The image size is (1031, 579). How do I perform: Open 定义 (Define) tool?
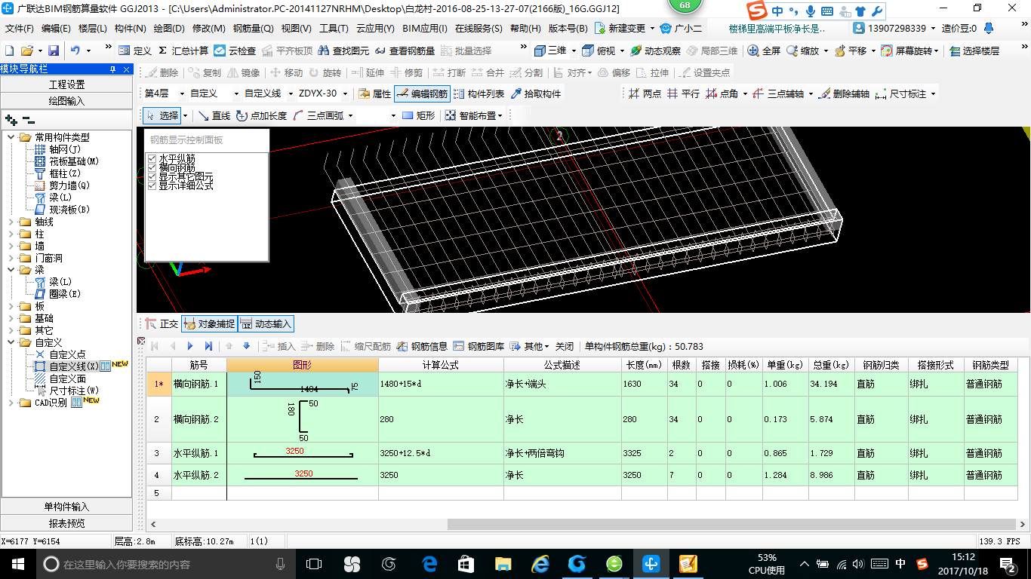pyautogui.click(x=135, y=51)
